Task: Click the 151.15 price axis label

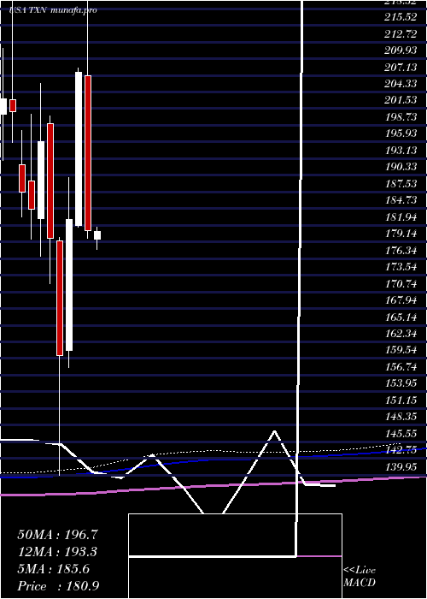Action: point(401,400)
